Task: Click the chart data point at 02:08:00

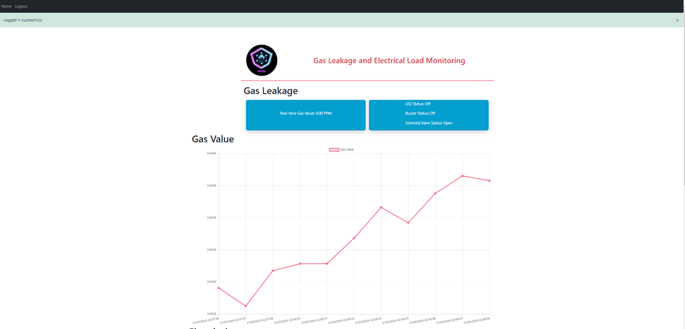Action: [x=299, y=264]
